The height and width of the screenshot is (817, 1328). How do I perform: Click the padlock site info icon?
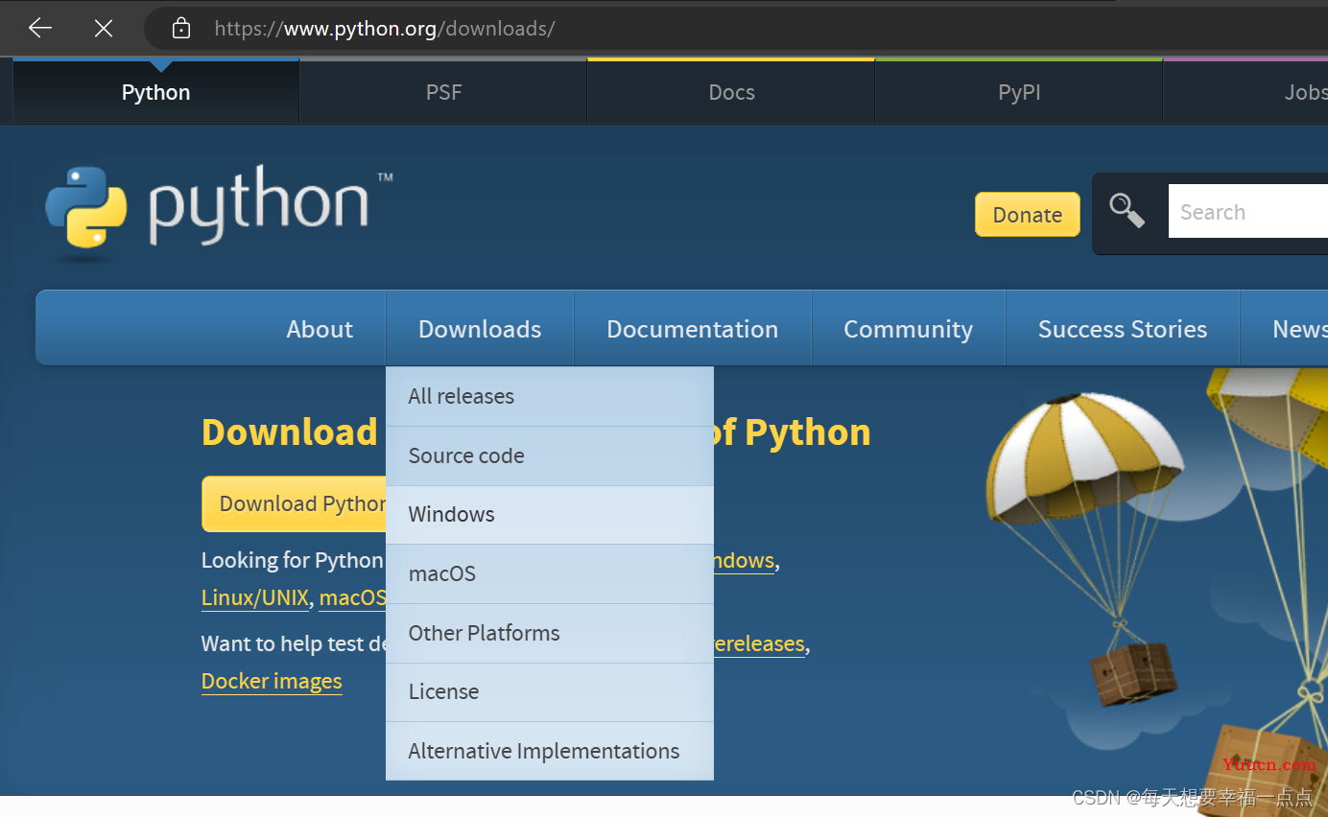[x=181, y=29]
